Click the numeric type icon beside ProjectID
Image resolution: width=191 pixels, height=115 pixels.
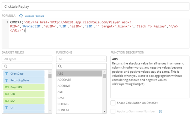tap(6, 87)
